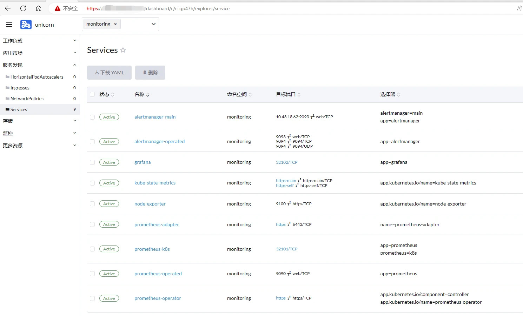Check the grafana row checkbox

[x=92, y=162]
